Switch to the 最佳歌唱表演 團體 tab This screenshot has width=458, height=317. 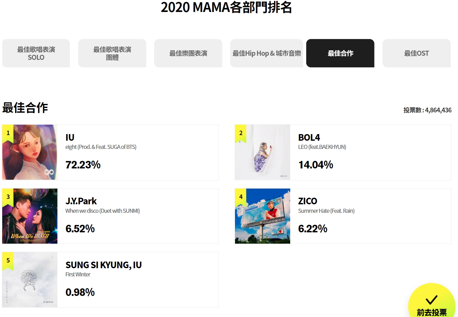click(112, 53)
